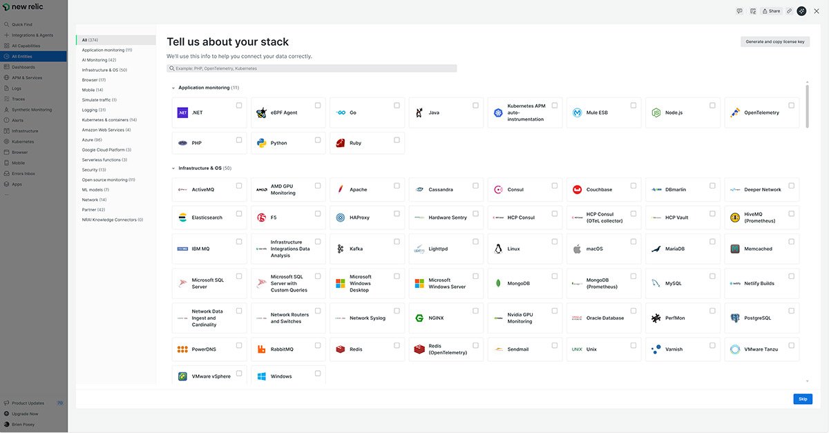The image size is (829, 433).
Task: Check the Kafka checkbox
Action: (397, 242)
